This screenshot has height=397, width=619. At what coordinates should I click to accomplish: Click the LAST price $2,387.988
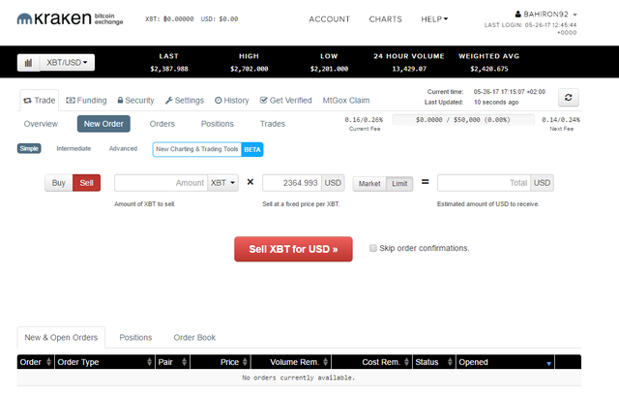tap(169, 69)
